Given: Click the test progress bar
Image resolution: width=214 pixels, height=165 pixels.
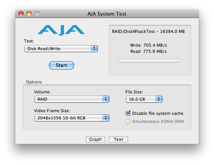Looking at the screenshot, I should pyautogui.click(x=149, y=60).
